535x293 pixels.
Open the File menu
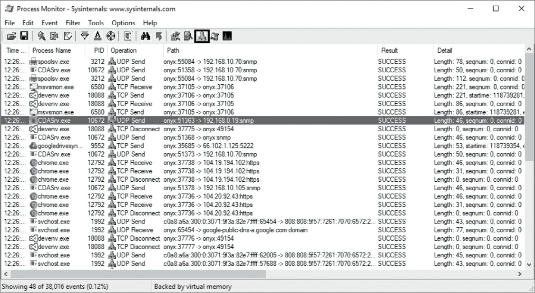click(x=10, y=23)
